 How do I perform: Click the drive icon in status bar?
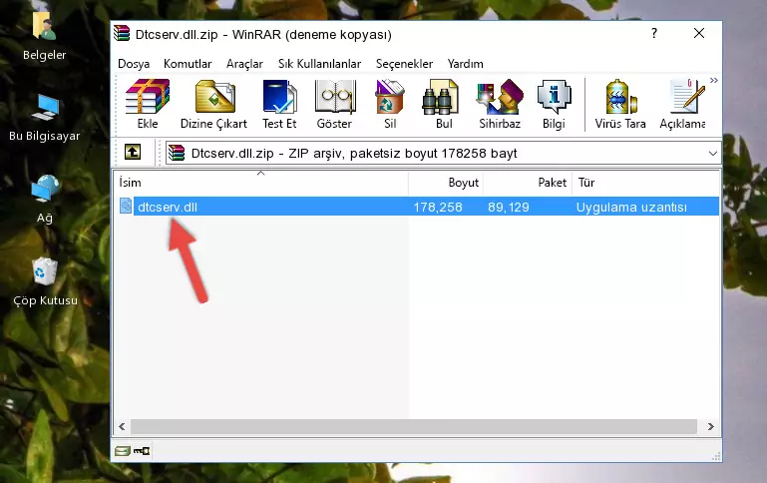tap(122, 451)
